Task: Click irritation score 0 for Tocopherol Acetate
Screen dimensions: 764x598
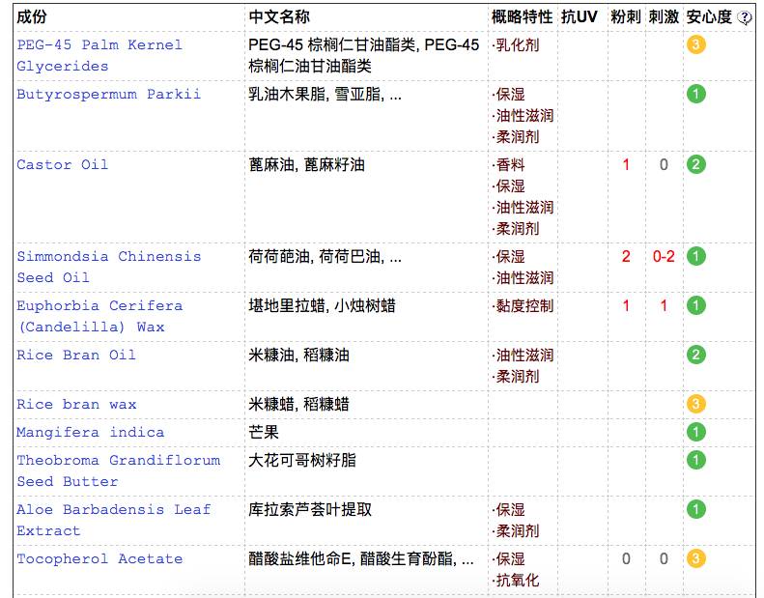Action: (664, 558)
